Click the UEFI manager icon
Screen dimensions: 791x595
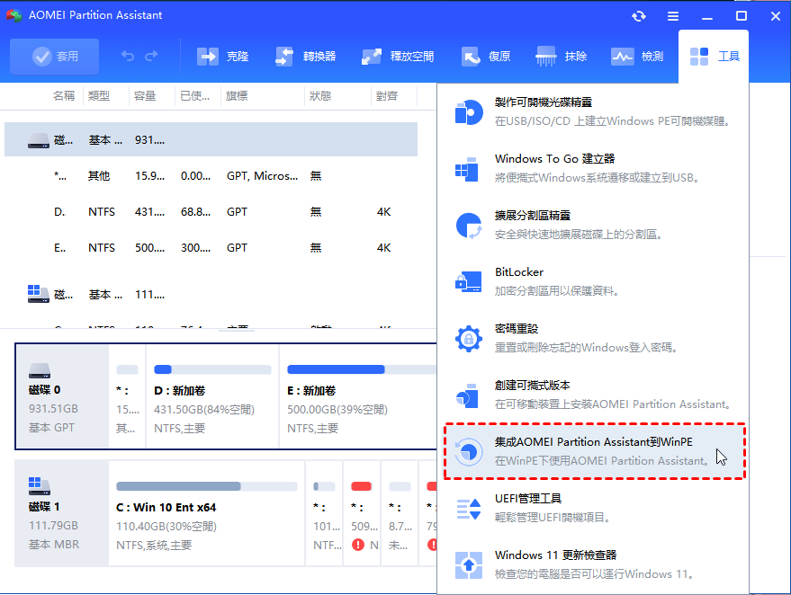(469, 509)
